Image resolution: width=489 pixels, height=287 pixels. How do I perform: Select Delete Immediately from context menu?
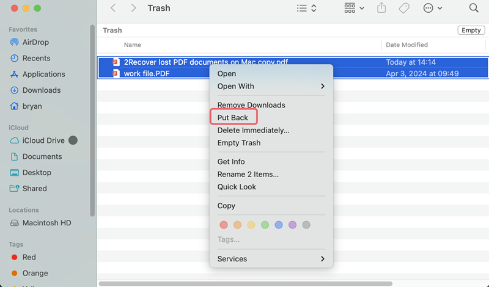point(253,130)
